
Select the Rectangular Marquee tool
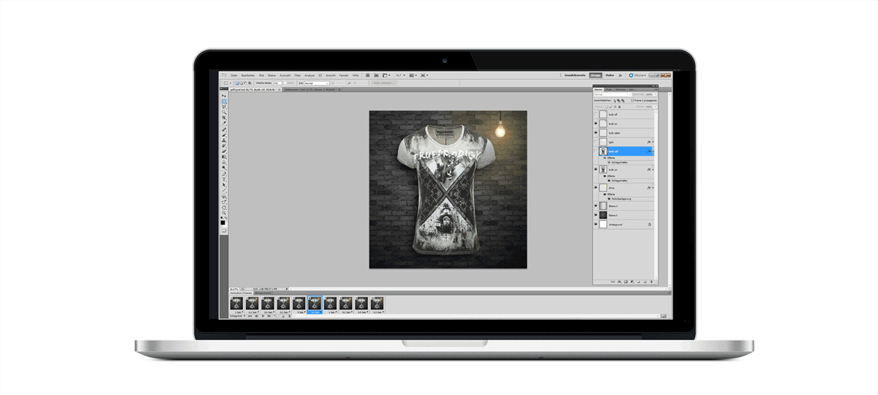click(x=224, y=100)
